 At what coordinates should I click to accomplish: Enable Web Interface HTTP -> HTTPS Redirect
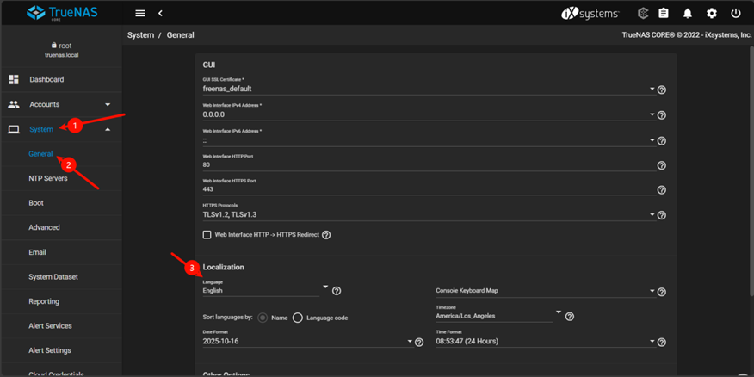[x=207, y=235]
